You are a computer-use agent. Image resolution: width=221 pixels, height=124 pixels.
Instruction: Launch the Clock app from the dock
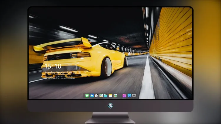(96, 95)
